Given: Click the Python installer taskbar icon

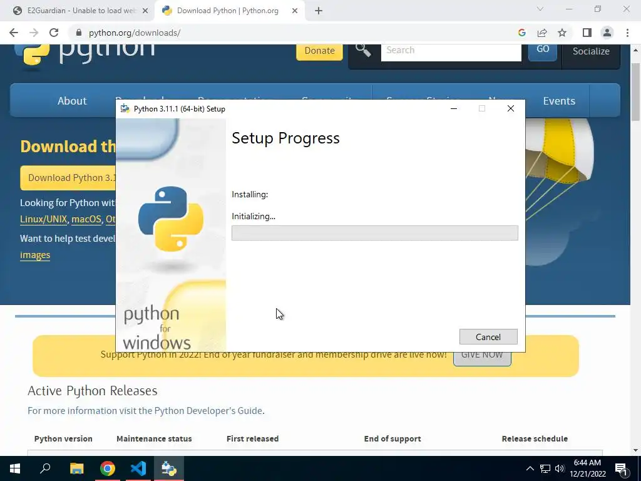Looking at the screenshot, I should pos(169,468).
